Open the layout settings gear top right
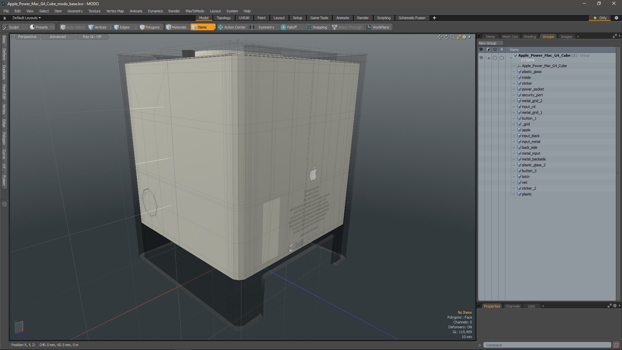Viewport: 622px width, 350px height. tap(616, 18)
